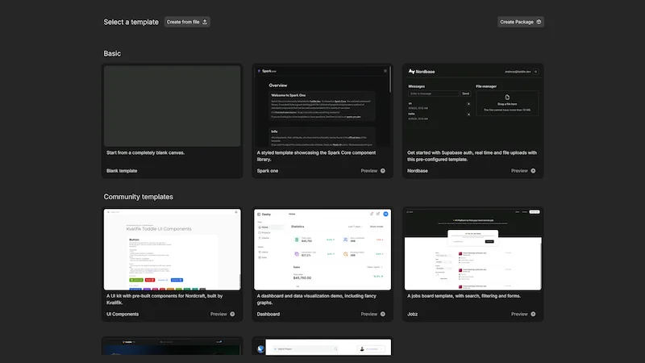This screenshot has height=363, width=645.
Task: Click the UI Components template name
Action: (123, 314)
